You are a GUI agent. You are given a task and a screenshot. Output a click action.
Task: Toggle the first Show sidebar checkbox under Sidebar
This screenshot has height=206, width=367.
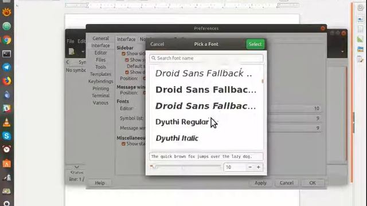(123, 54)
